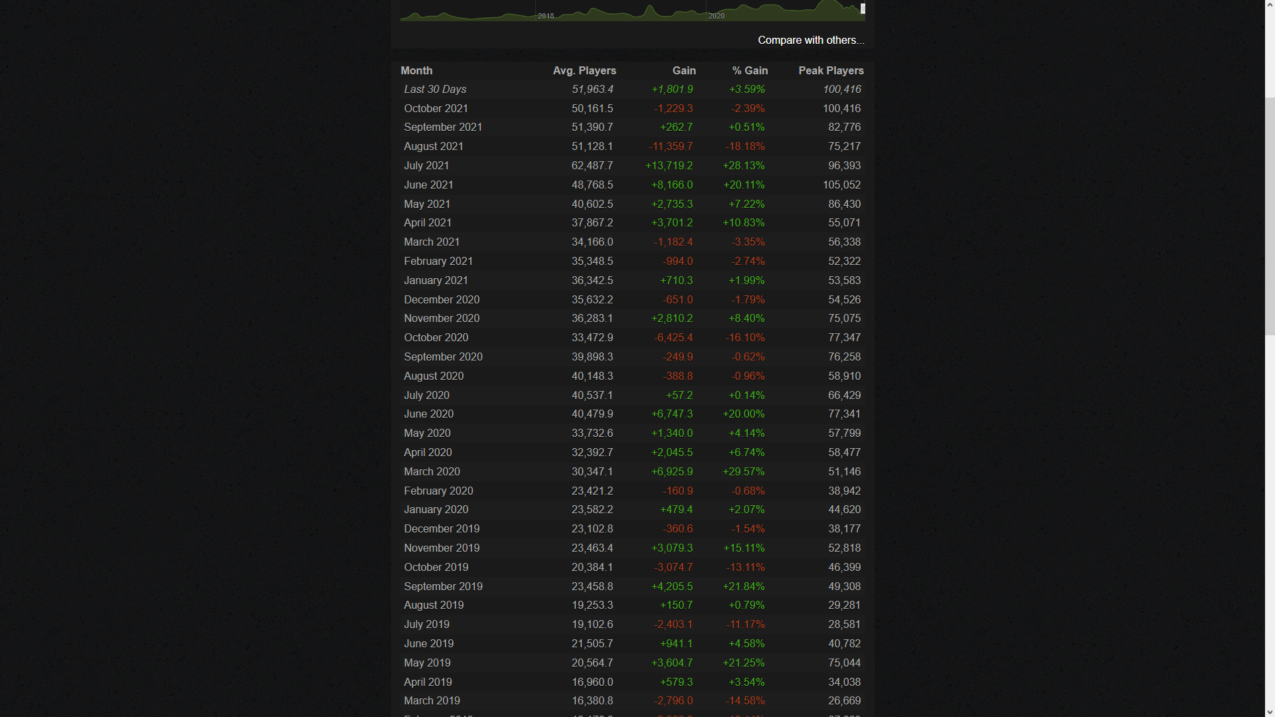Click the Peak Players column header
This screenshot has width=1275, height=717.
click(x=831, y=71)
